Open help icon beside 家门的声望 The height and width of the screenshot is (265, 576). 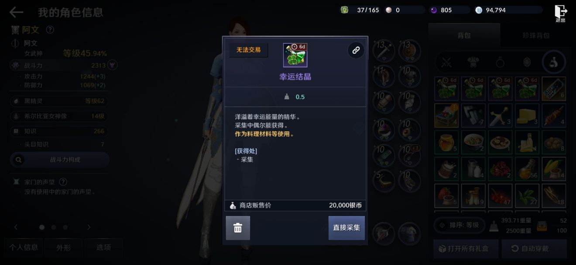point(63,182)
